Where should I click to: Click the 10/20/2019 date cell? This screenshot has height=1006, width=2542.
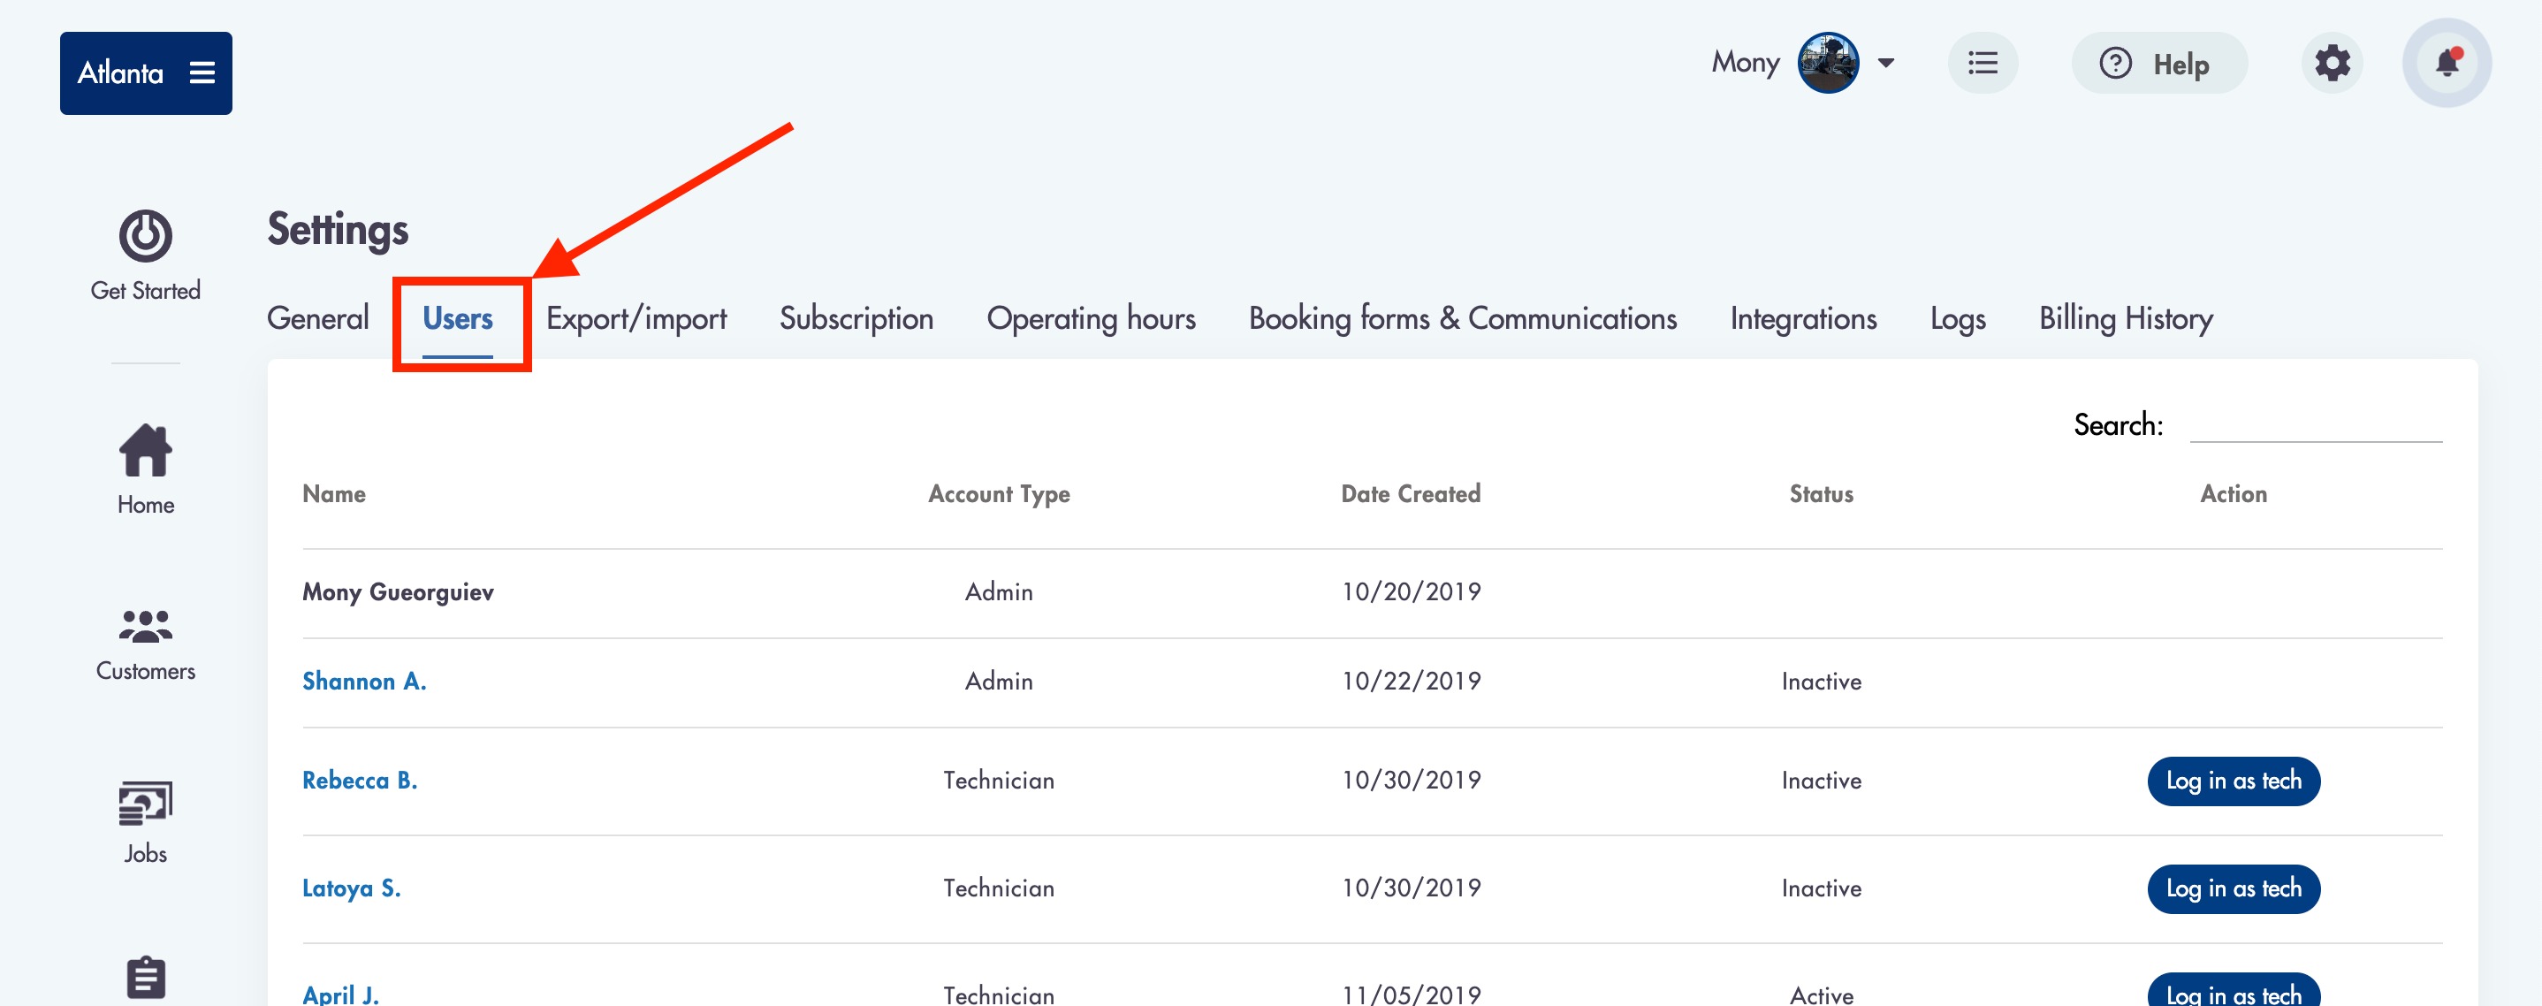1410,591
